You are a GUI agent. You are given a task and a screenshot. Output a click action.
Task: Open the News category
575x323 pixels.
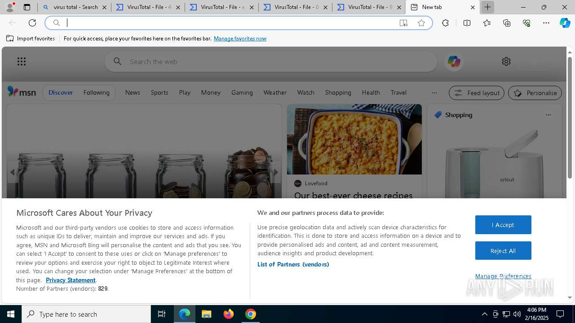[133, 92]
